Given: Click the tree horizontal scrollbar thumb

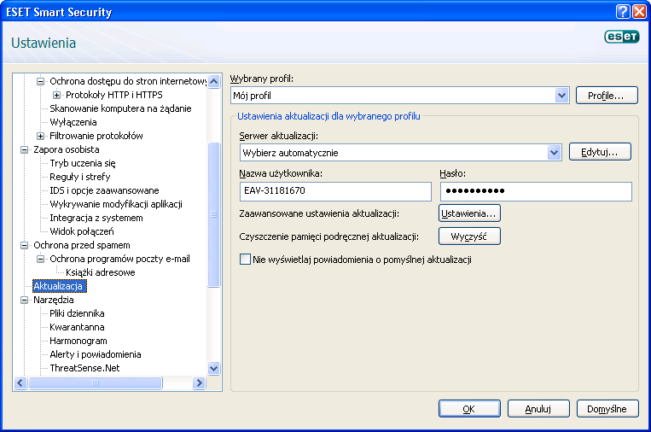Looking at the screenshot, I should 96,383.
